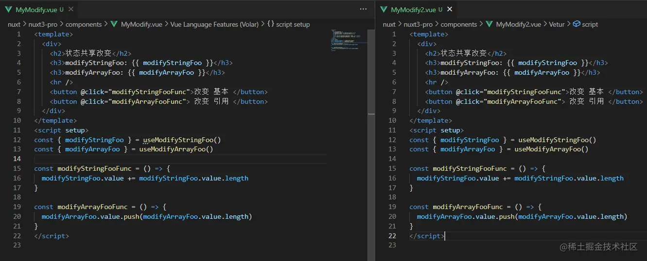
Task: Click line number 11 in the right editor
Action: tap(392, 130)
